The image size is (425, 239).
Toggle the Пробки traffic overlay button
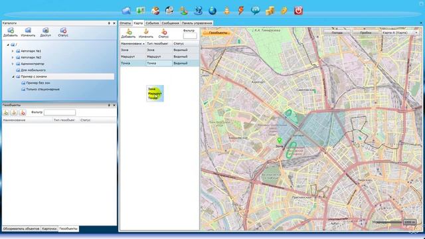point(366,33)
